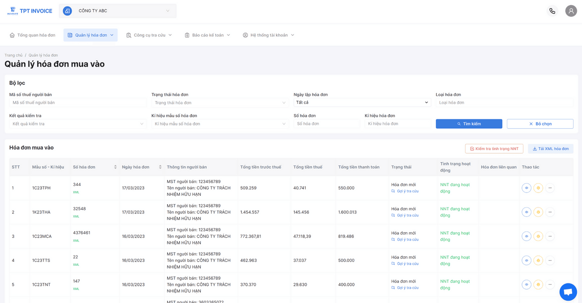Click Gợi ý tra cứu for invoice 22
The image size is (582, 303).
[x=405, y=264]
